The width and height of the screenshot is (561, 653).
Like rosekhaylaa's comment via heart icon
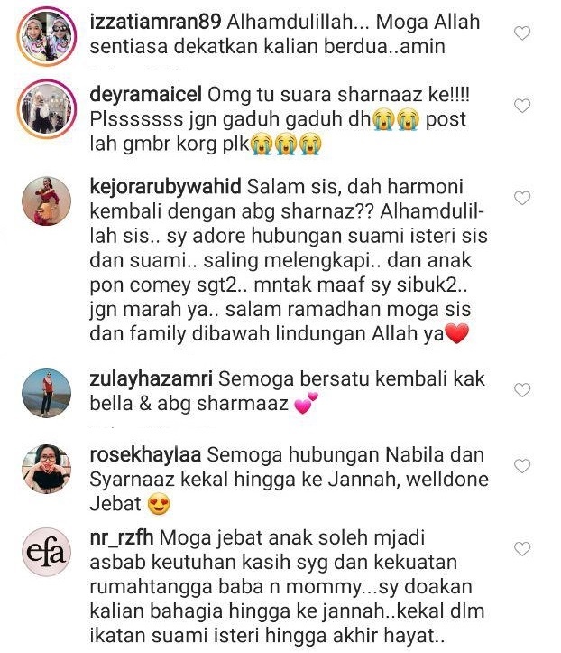coord(522,466)
